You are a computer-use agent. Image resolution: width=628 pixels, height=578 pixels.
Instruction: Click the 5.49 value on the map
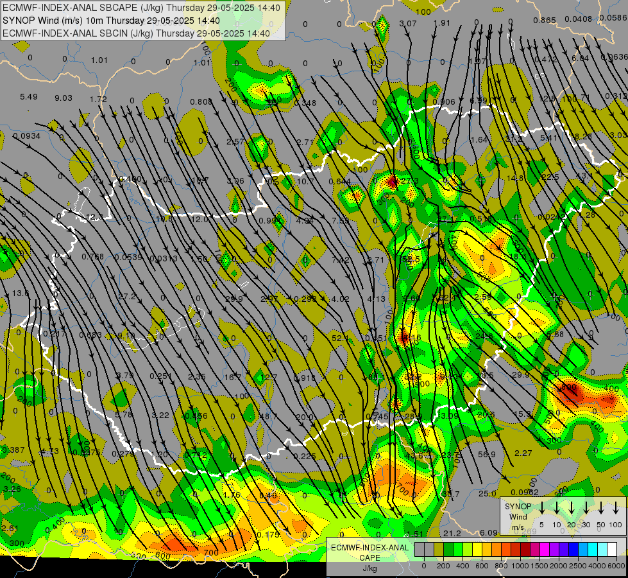(29, 97)
